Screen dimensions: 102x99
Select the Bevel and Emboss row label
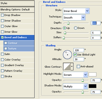point(16,37)
